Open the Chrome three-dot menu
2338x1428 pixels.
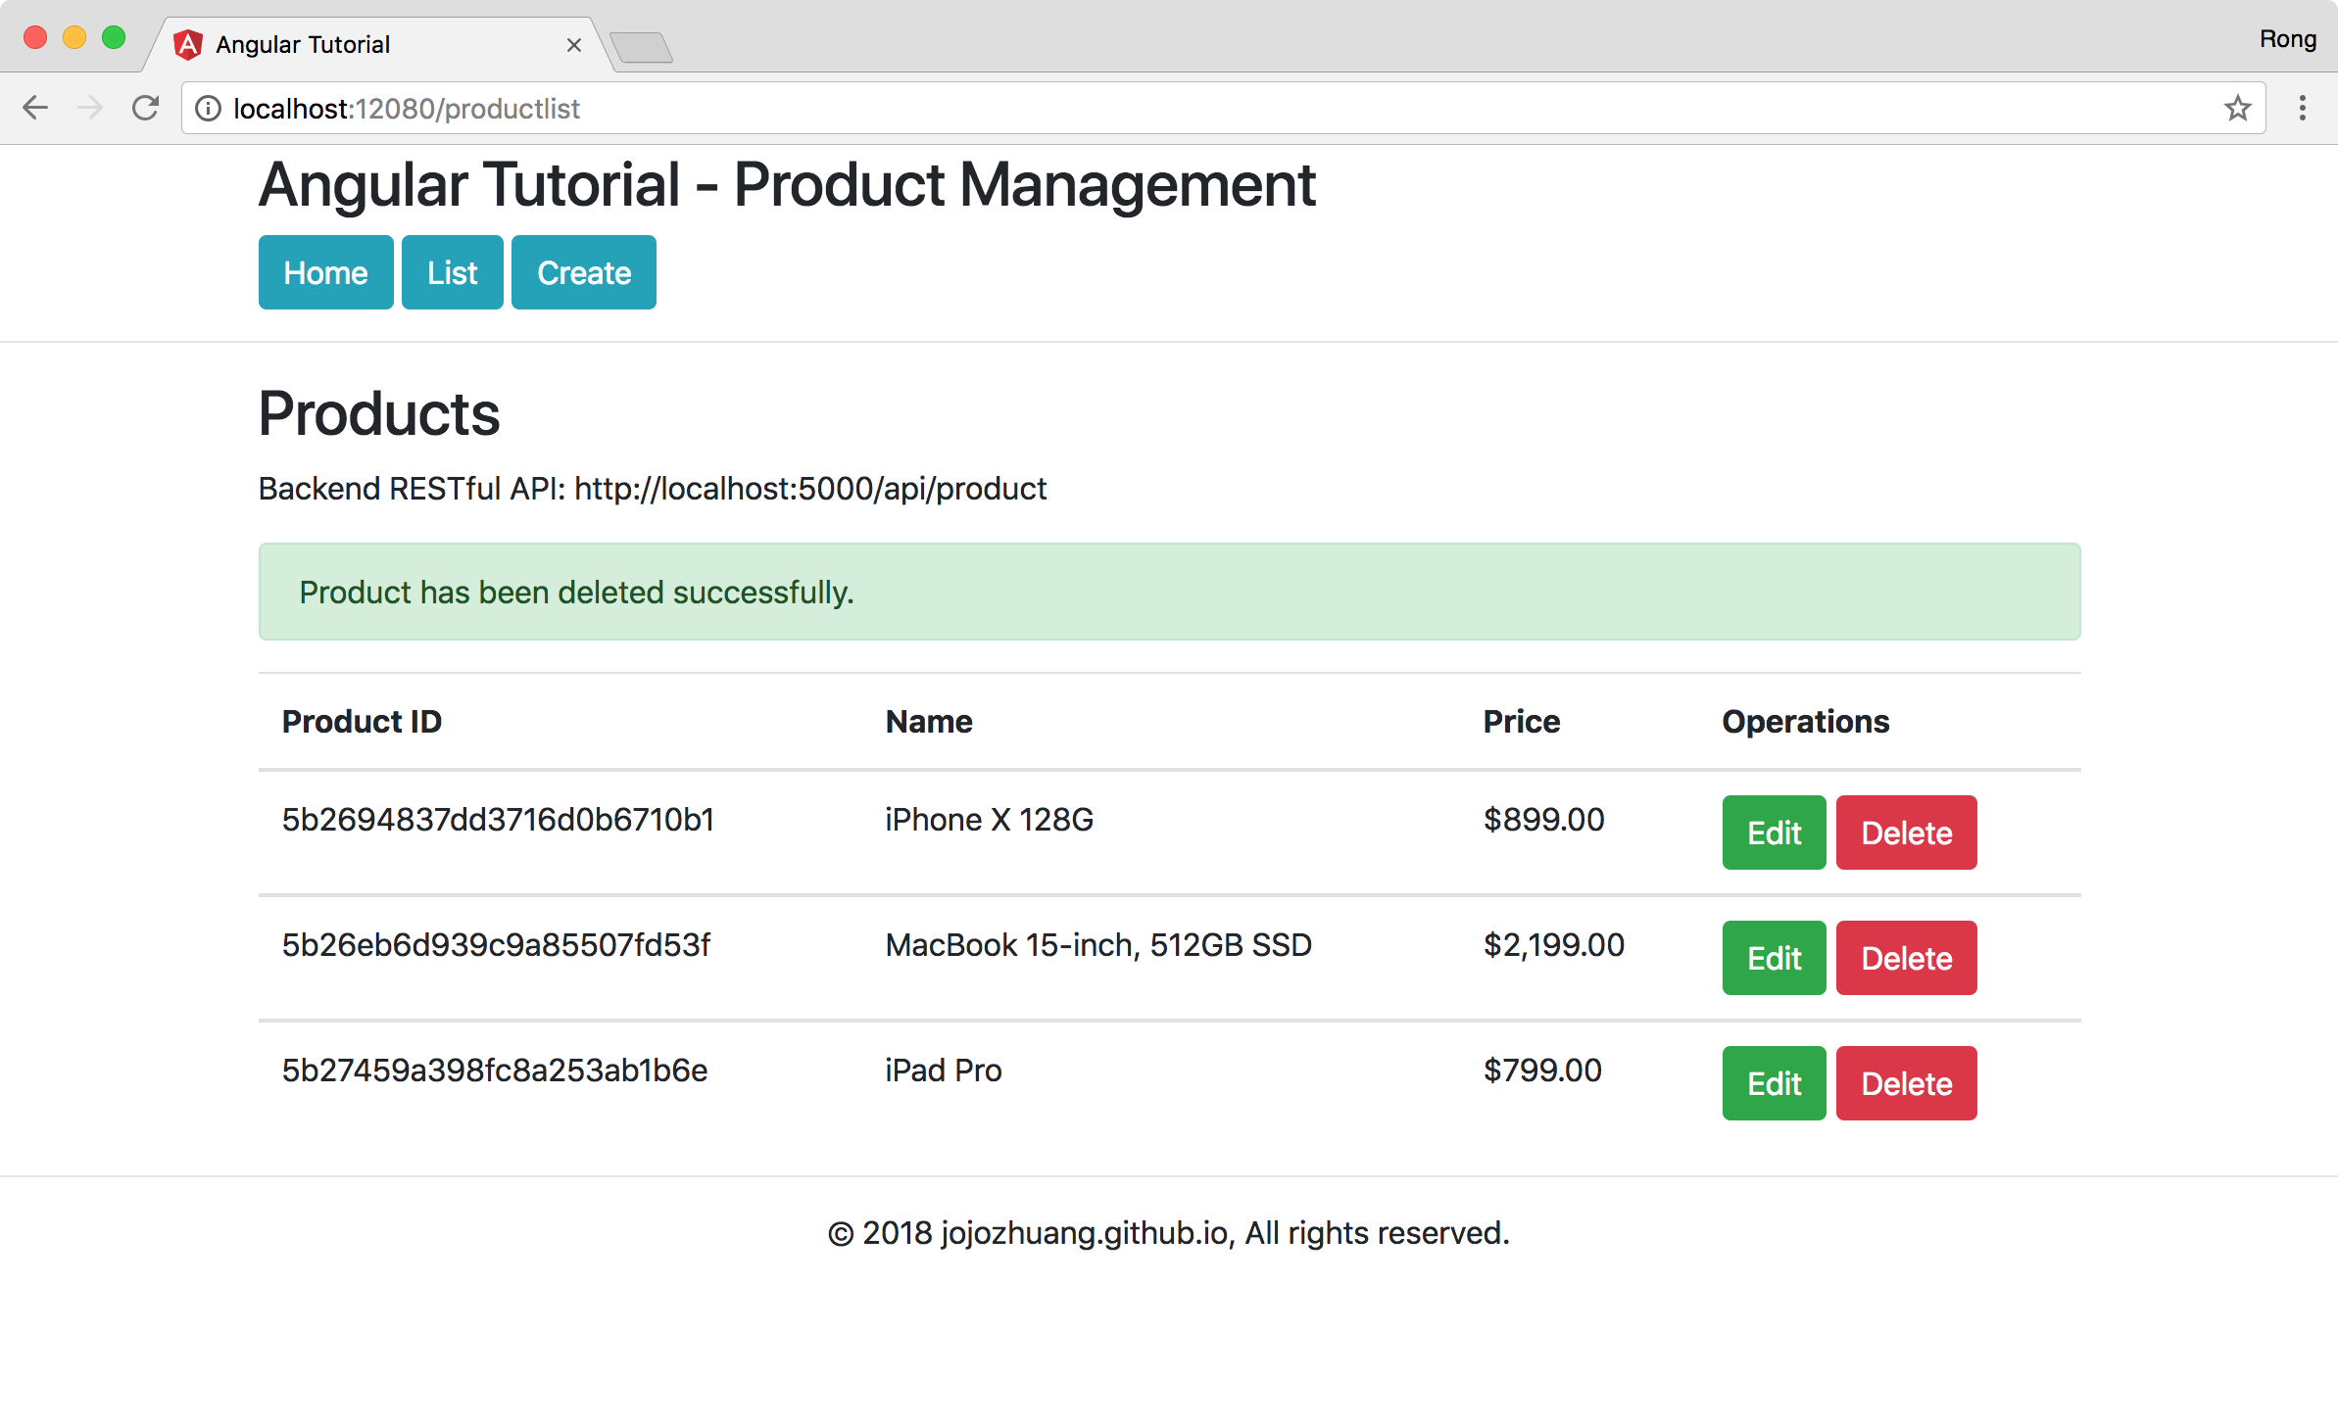(x=2302, y=108)
